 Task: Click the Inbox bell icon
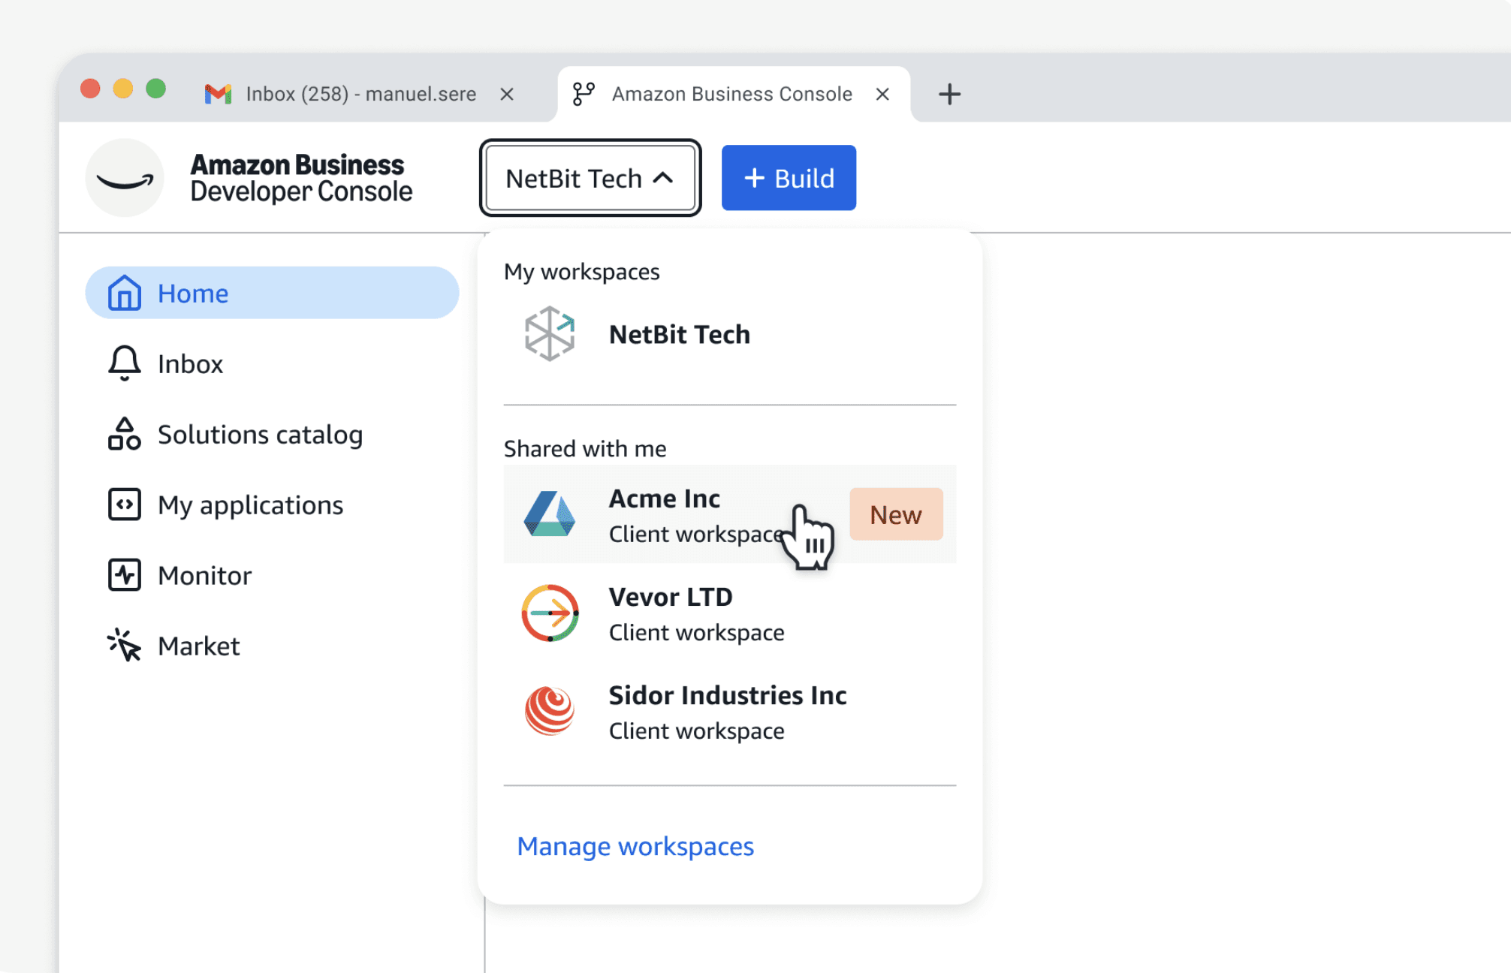(x=124, y=363)
